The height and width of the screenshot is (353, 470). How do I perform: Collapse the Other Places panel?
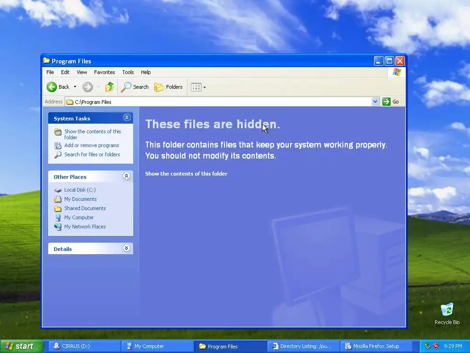point(127,176)
